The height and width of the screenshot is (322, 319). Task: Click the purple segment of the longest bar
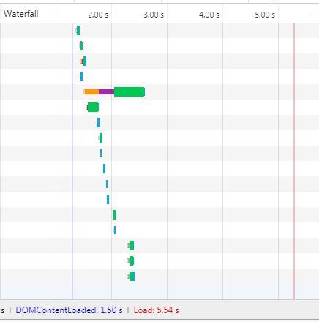click(x=106, y=92)
